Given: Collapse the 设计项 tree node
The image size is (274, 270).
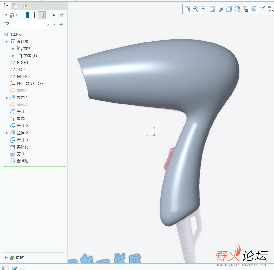Looking at the screenshot, I should (7, 42).
